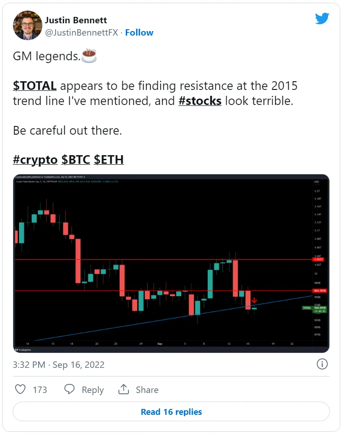Click the share upload arrow icon

[x=123, y=389]
